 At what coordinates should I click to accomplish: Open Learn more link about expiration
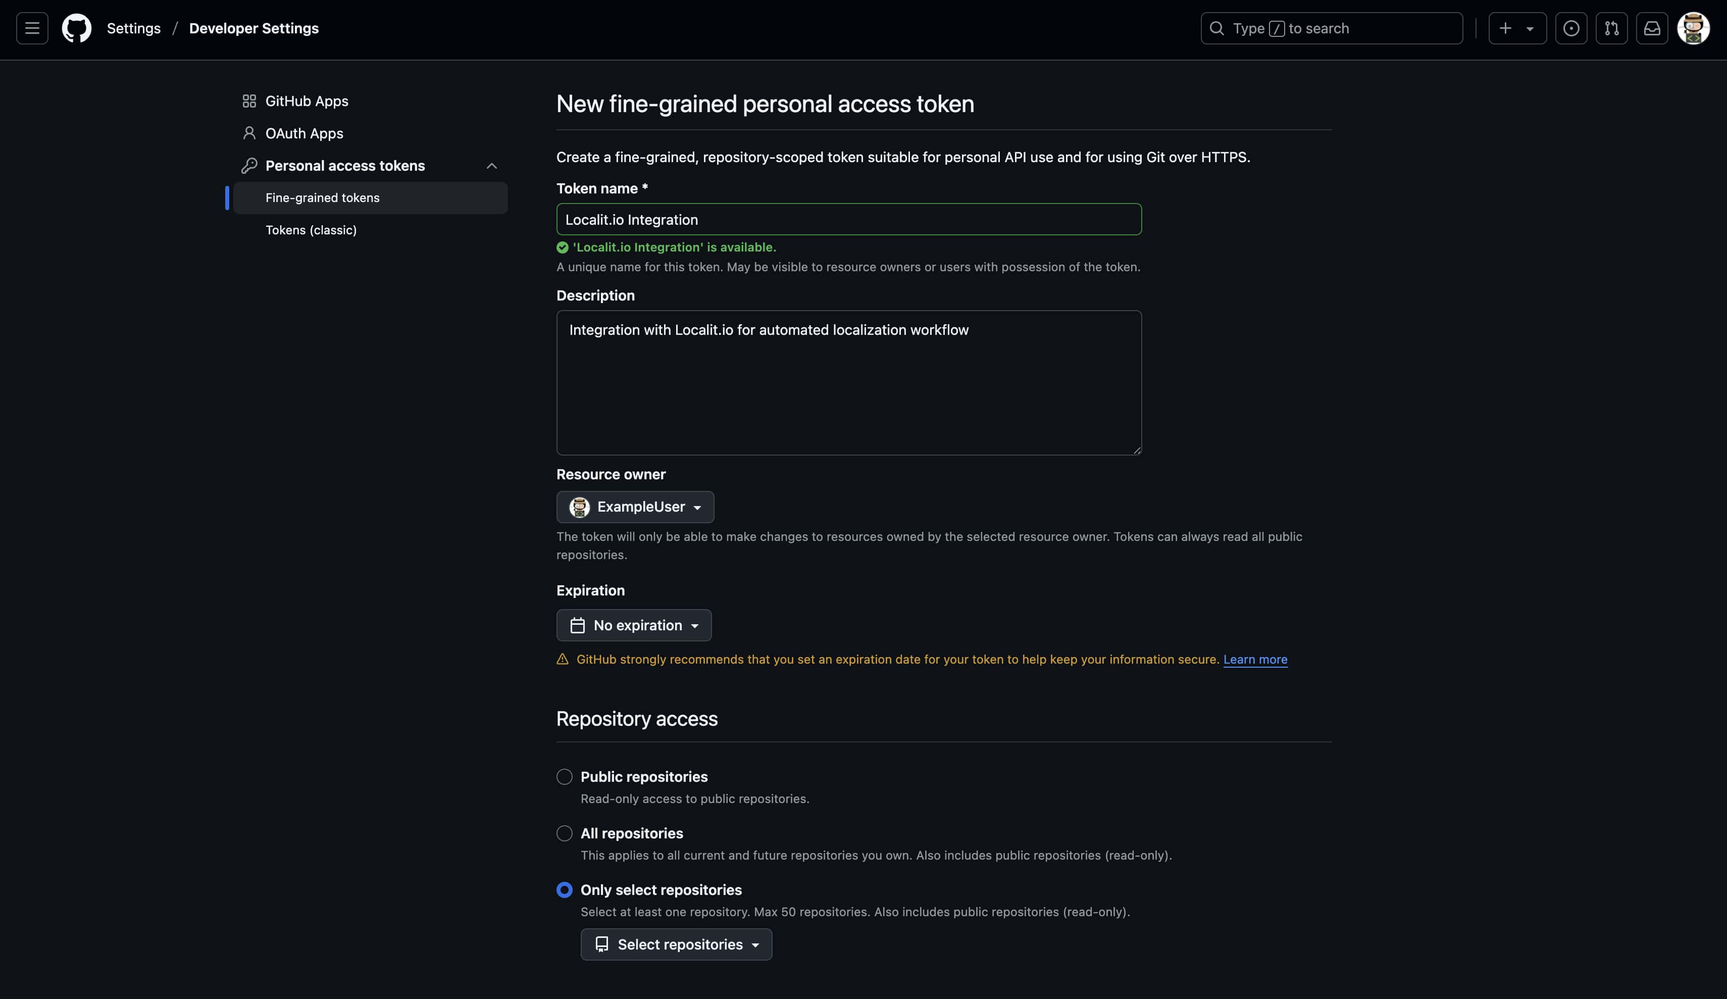(x=1255, y=659)
